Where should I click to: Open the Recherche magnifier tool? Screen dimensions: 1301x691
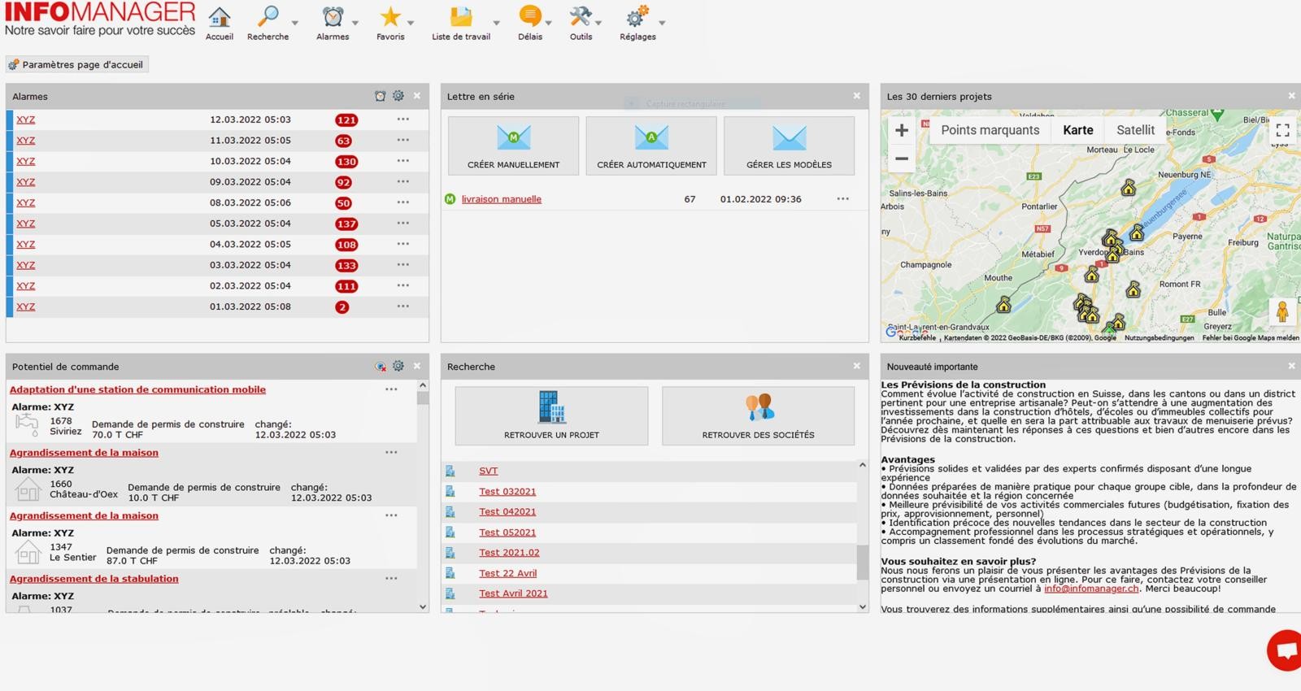point(268,17)
